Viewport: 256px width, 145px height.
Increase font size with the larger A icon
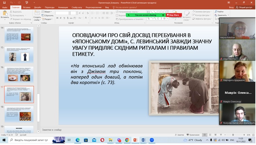click(x=79, y=13)
